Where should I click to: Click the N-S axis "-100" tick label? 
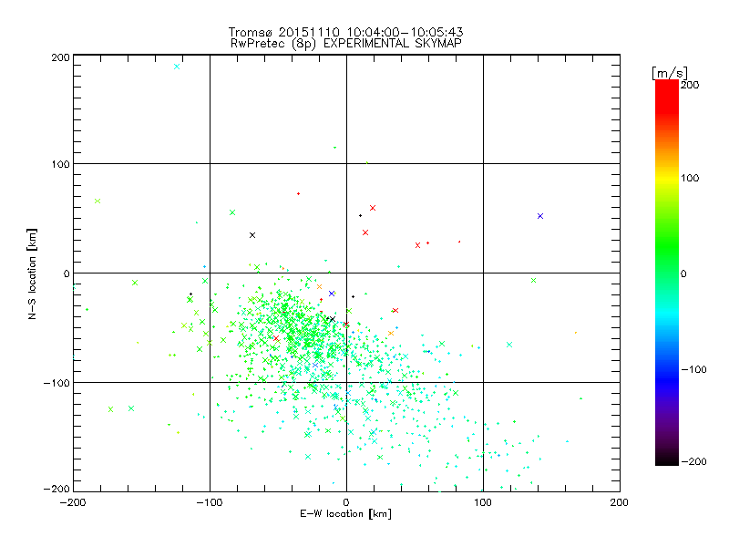pos(56,383)
